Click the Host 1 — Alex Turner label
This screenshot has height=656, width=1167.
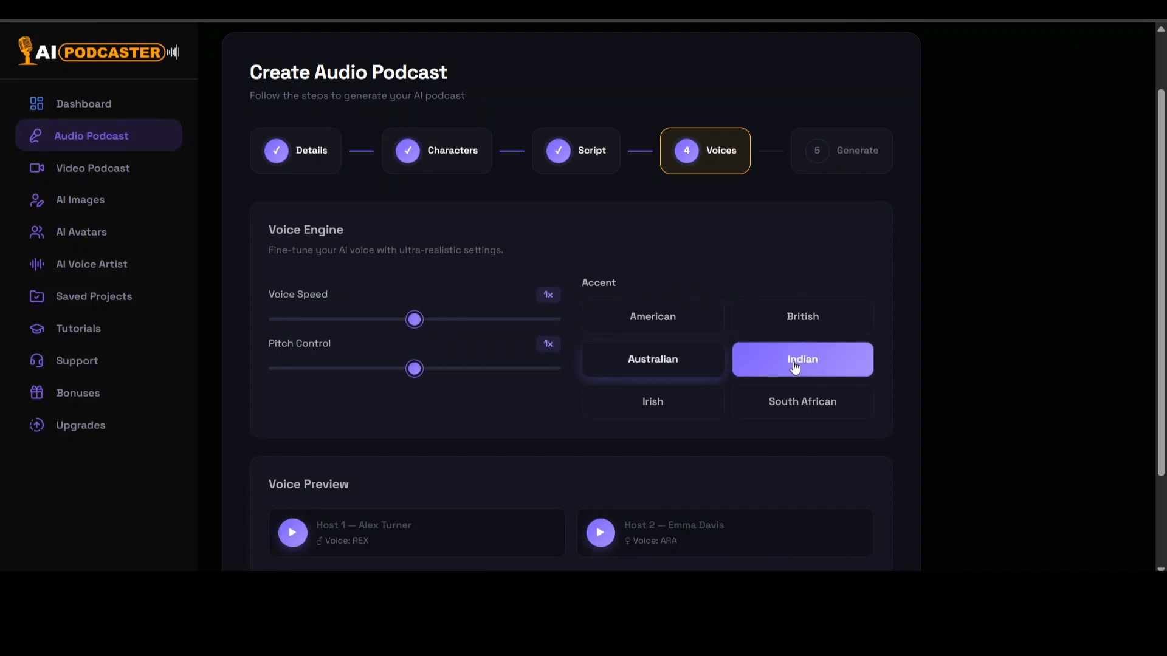[363, 525]
